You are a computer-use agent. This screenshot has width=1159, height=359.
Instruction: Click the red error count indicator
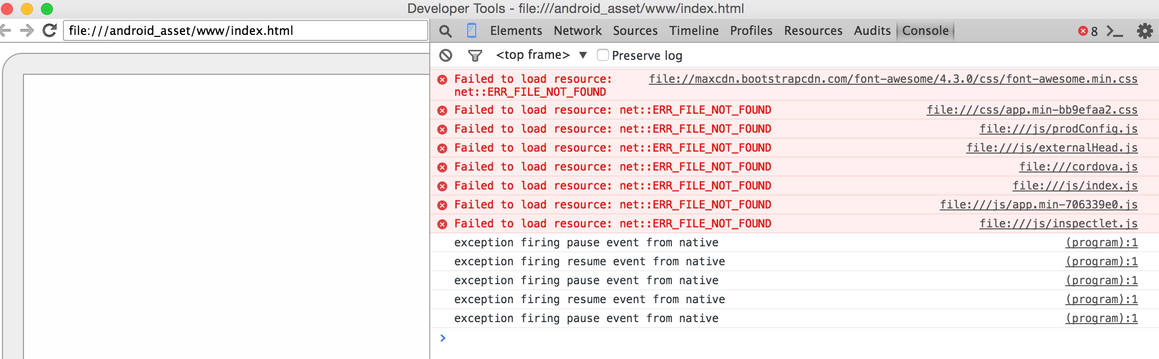(x=1088, y=31)
